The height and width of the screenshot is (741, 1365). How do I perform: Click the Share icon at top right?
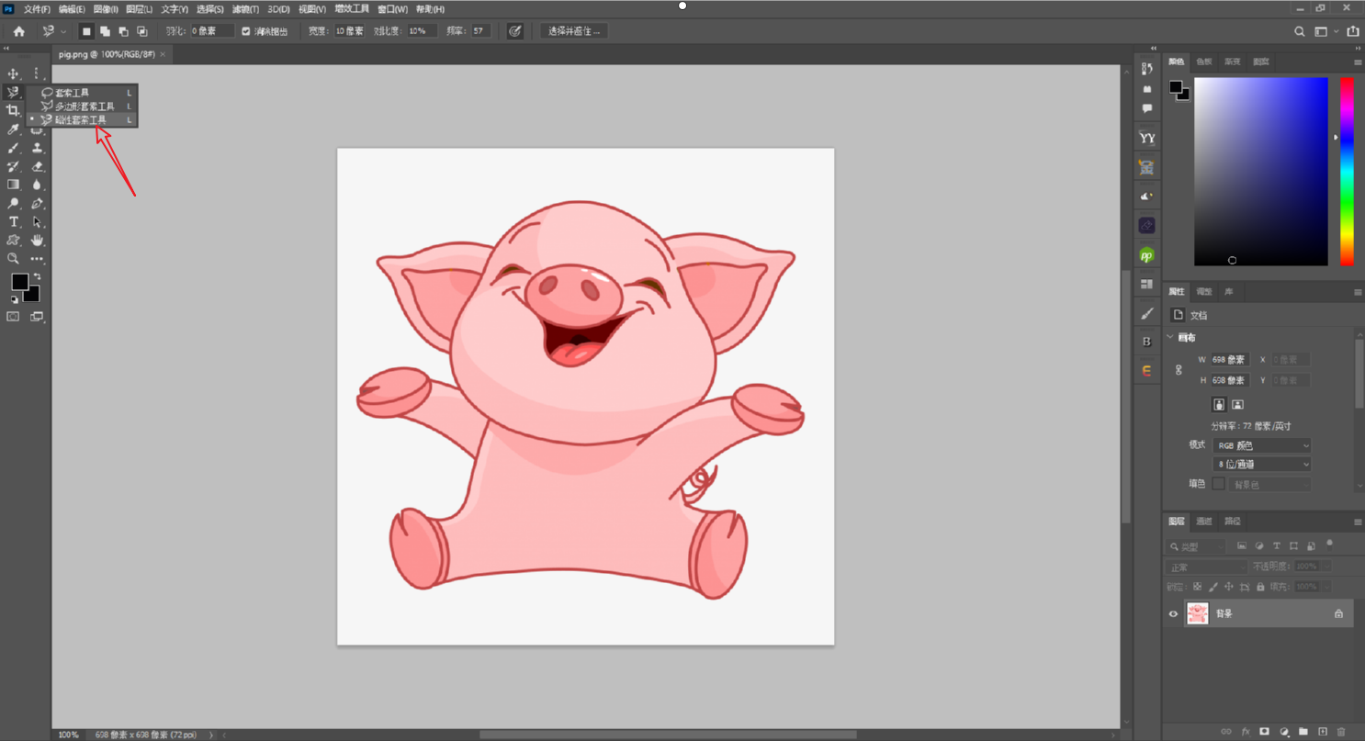pos(1352,31)
